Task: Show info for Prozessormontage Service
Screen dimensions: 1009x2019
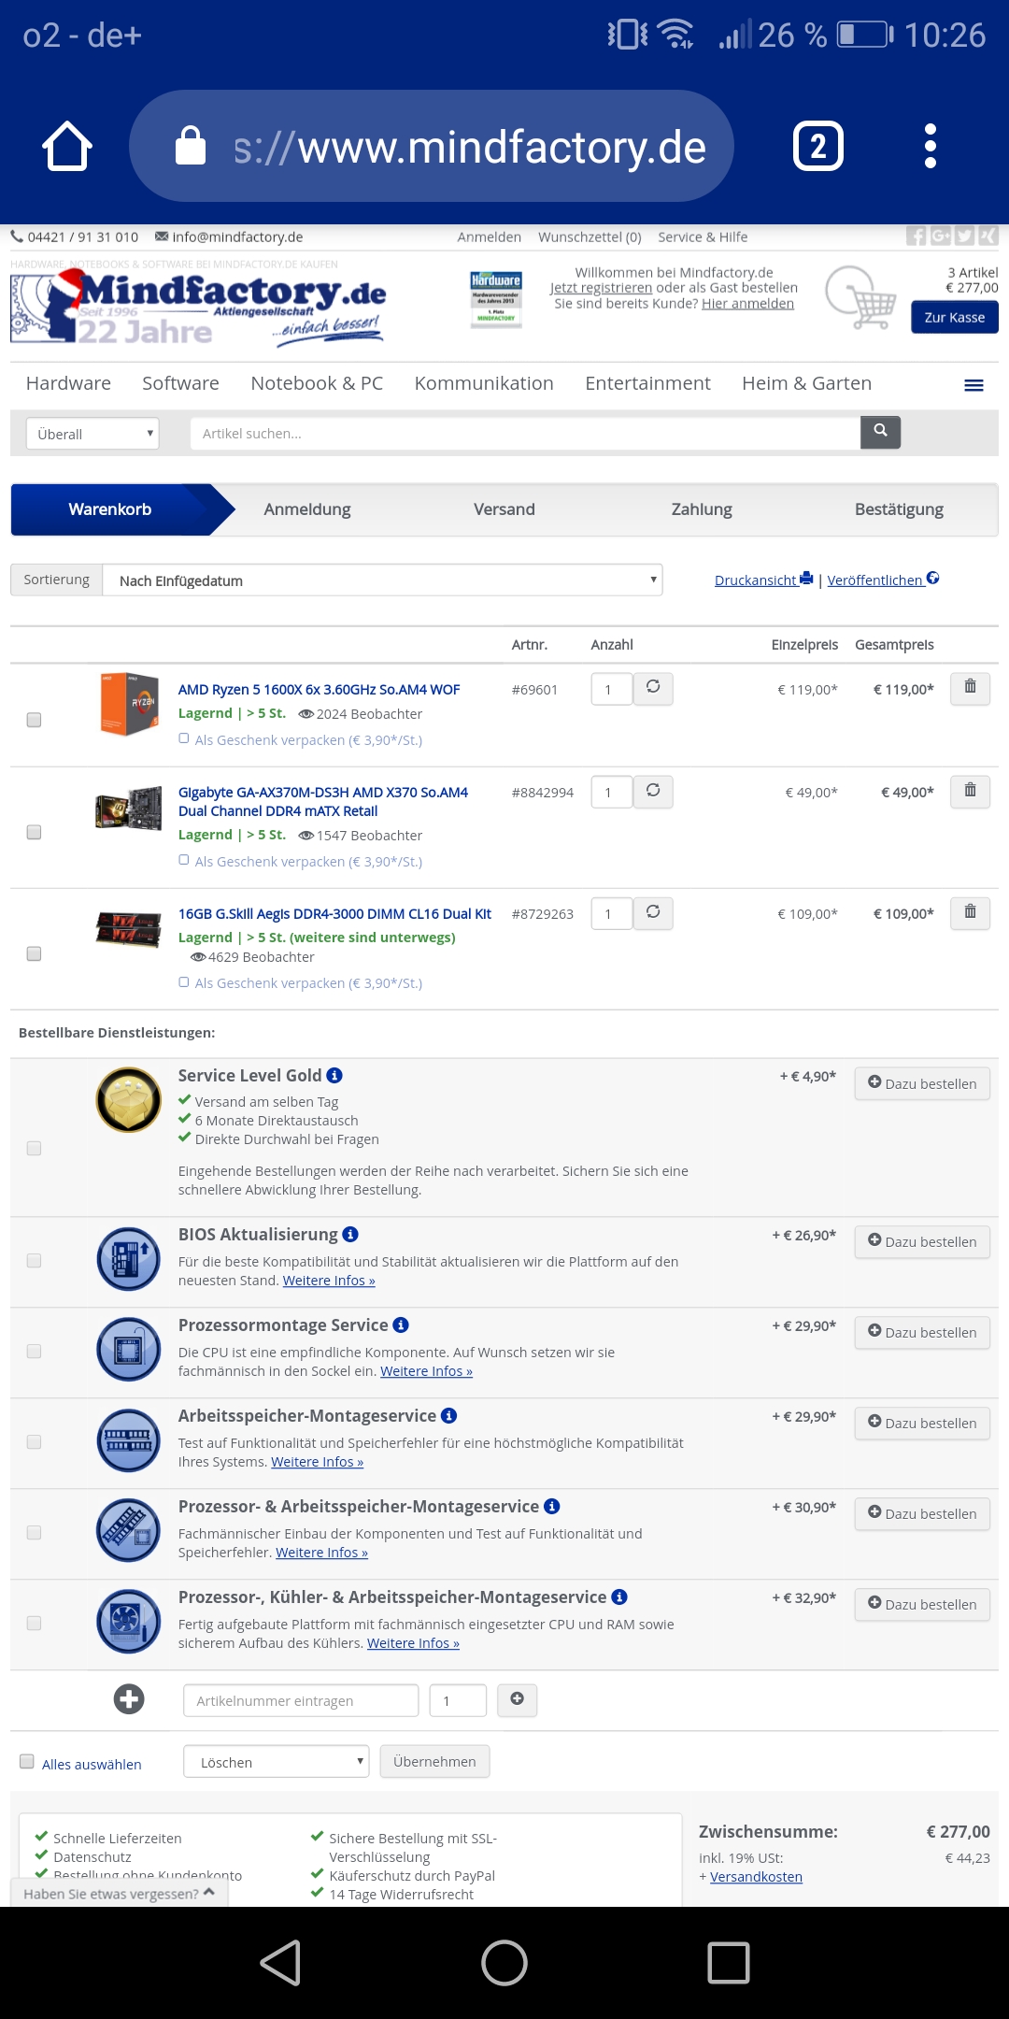Action: pos(401,1325)
